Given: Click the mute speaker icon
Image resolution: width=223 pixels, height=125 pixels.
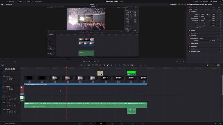Looking at the screenshot, I should [207, 65].
